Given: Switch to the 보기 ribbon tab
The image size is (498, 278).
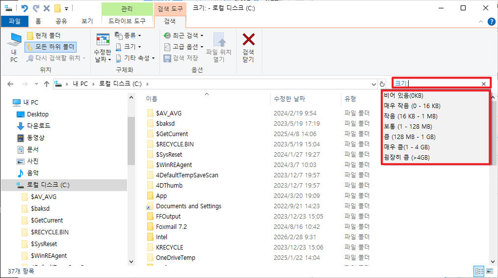Looking at the screenshot, I should pyautogui.click(x=87, y=21).
